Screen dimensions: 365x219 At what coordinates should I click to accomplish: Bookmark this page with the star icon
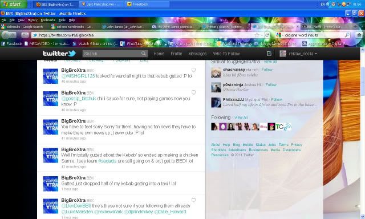click(257, 35)
